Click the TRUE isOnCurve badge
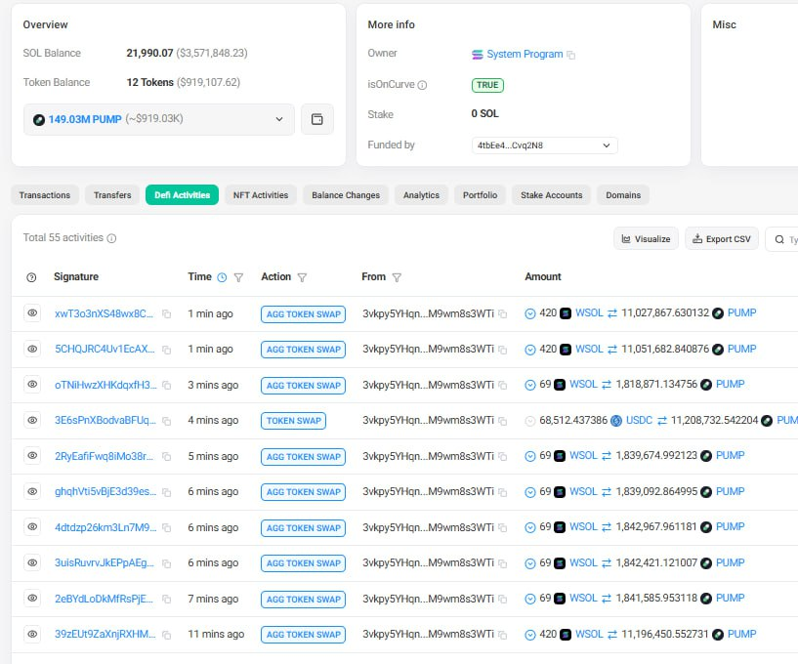The width and height of the screenshot is (798, 664). [487, 85]
